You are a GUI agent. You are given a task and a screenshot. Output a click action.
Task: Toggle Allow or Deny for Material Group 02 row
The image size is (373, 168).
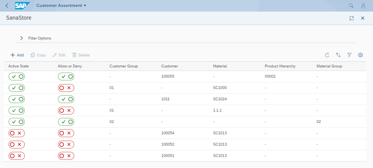[66, 122]
